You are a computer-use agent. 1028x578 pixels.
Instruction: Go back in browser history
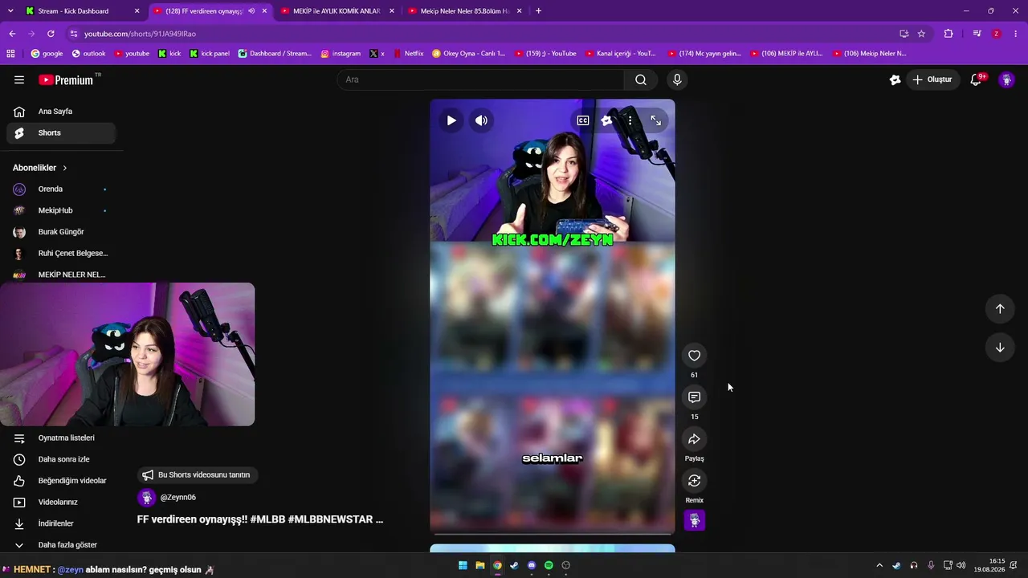coord(12,34)
